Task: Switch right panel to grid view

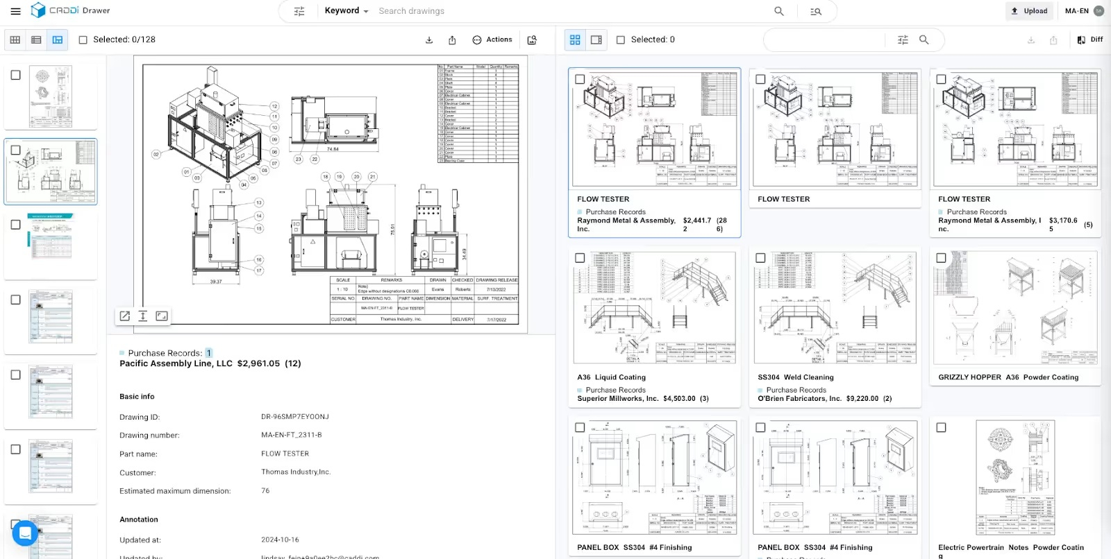Action: (x=575, y=40)
